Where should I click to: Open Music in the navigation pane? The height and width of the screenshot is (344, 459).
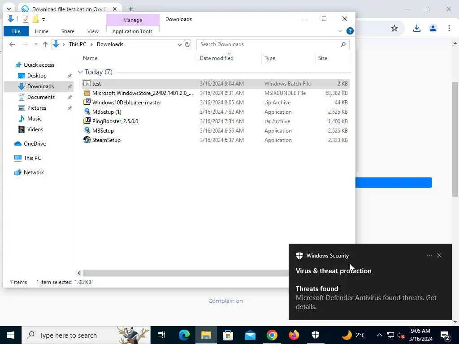coord(34,119)
